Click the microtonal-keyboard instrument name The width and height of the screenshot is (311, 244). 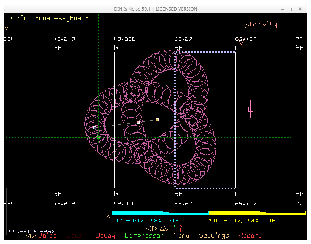click(52, 18)
